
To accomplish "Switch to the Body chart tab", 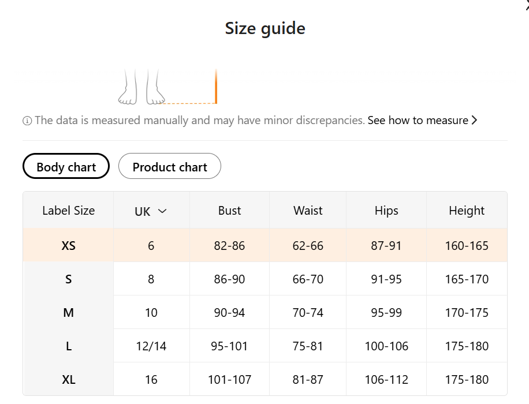I will coord(66,167).
